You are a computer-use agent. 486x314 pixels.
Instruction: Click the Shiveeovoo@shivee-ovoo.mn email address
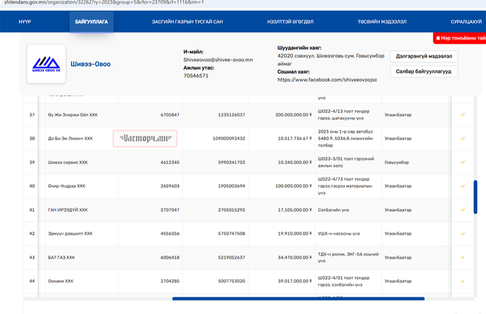click(218, 60)
